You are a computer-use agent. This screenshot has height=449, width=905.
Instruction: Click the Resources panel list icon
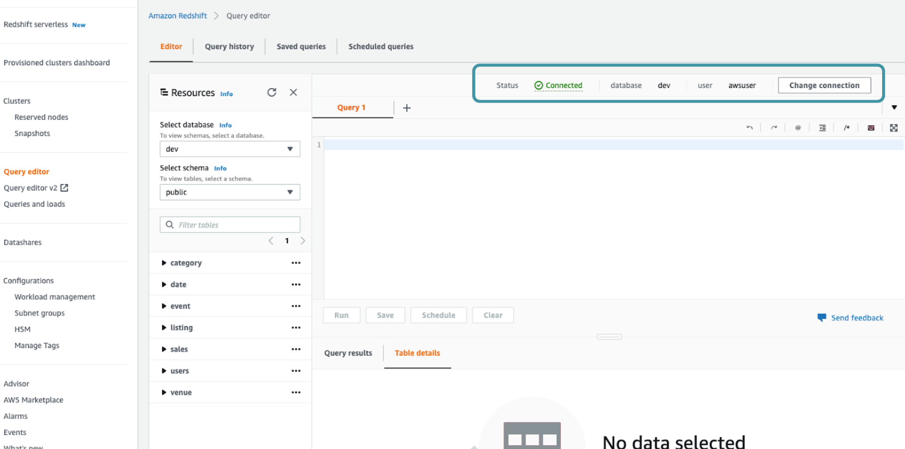tap(164, 92)
